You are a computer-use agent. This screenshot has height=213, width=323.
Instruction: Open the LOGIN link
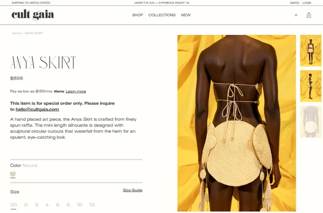click(x=307, y=2)
